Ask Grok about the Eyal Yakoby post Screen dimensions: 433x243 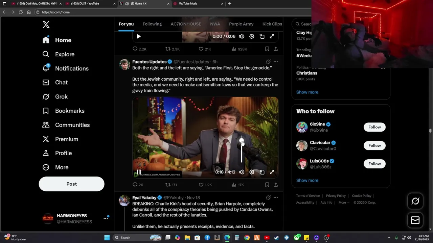(x=268, y=198)
